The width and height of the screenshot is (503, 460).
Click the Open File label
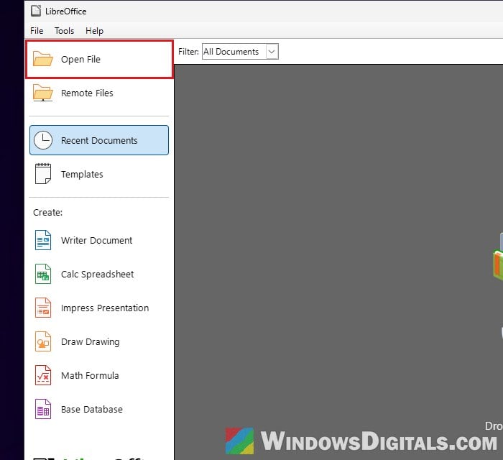click(80, 60)
